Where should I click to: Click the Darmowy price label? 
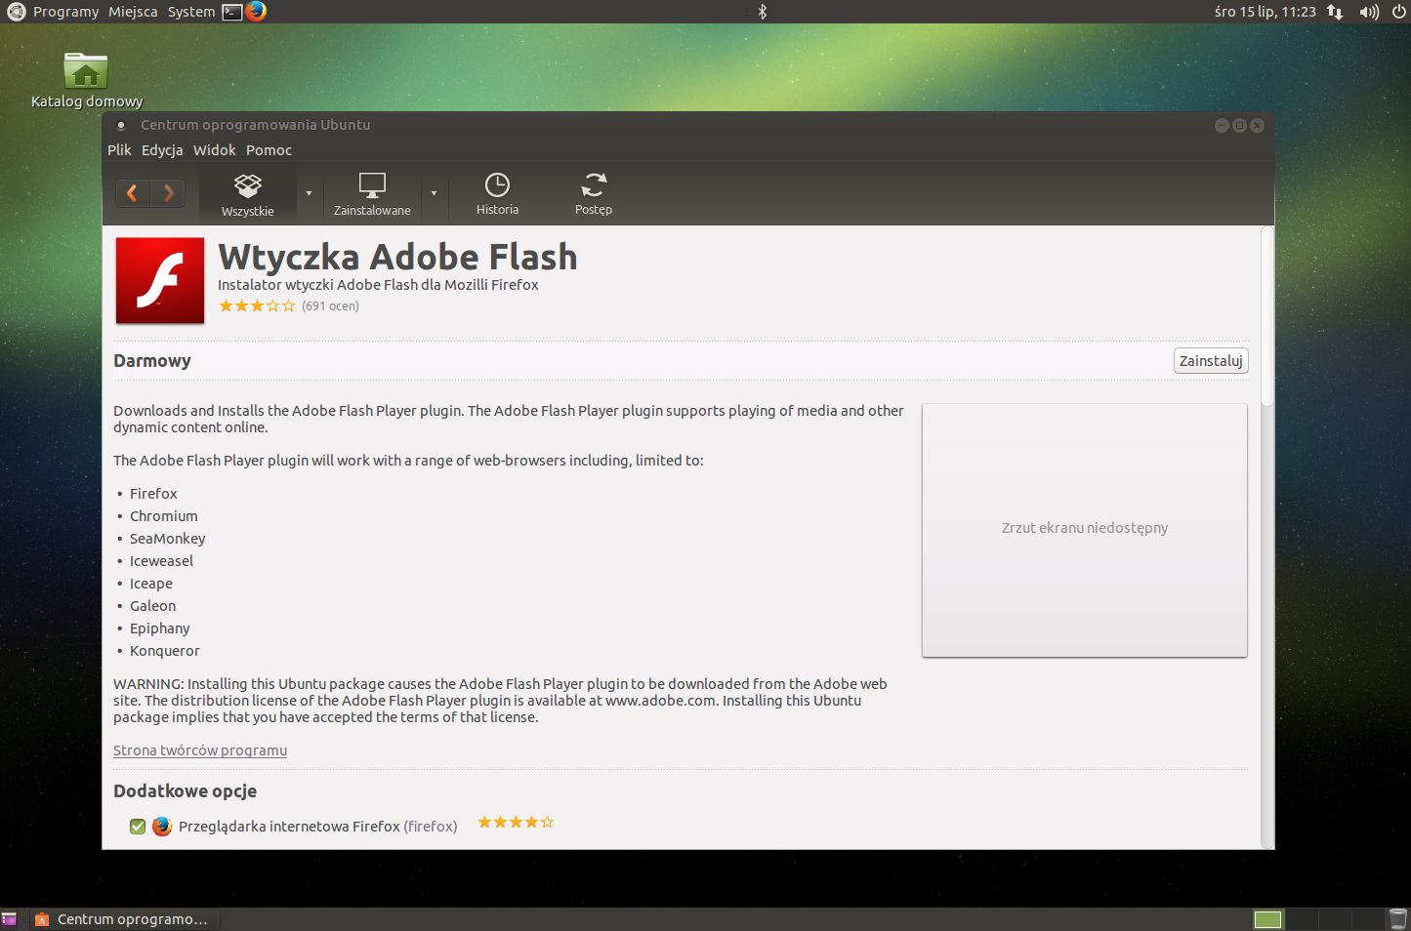[x=152, y=361]
